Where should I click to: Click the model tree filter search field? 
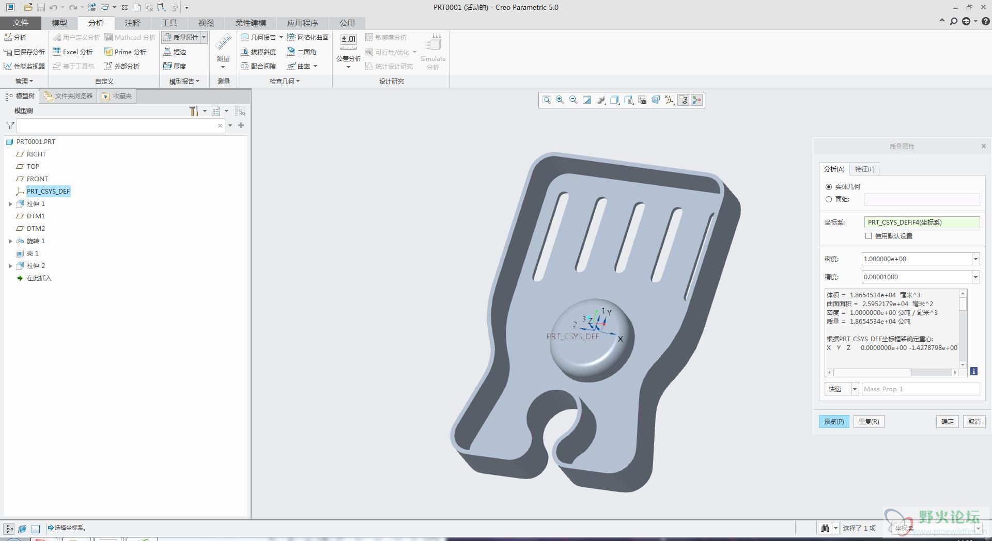coord(120,125)
